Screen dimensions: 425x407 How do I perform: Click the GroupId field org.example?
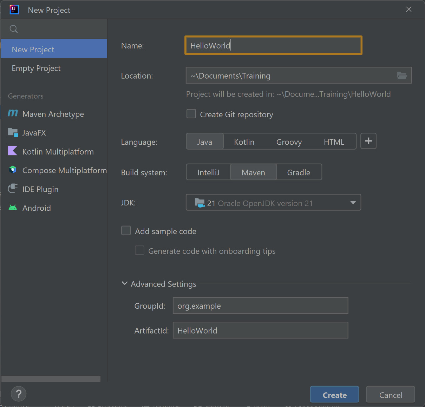coord(261,306)
